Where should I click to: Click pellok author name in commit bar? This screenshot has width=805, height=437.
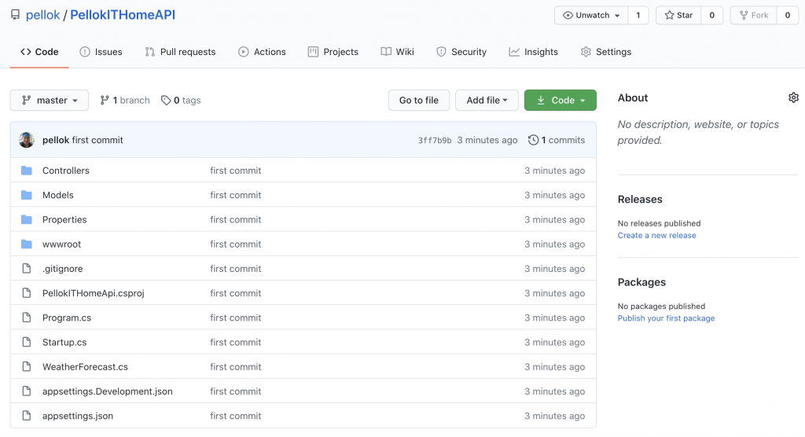[56, 140]
